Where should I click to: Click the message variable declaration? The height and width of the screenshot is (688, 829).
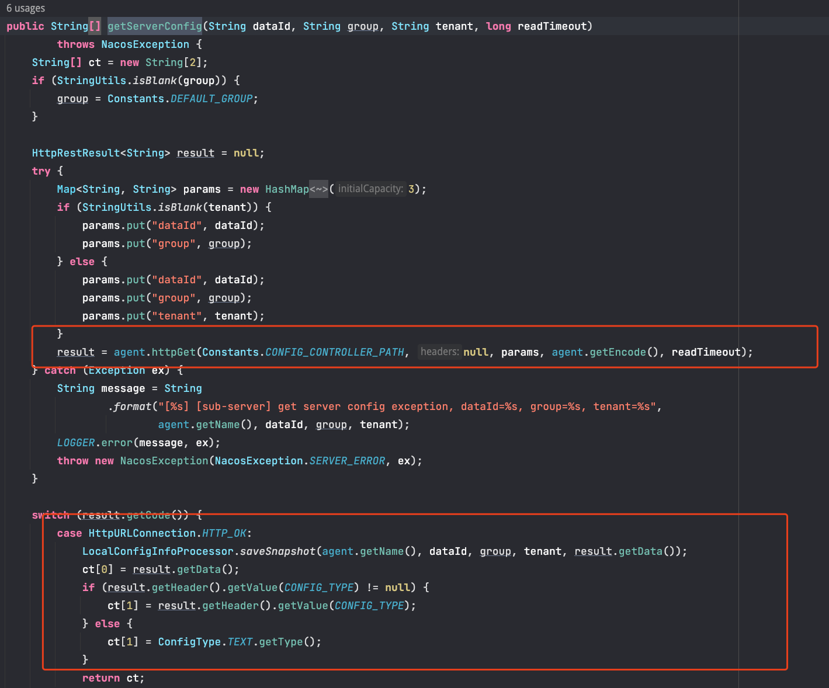pyautogui.click(x=123, y=388)
